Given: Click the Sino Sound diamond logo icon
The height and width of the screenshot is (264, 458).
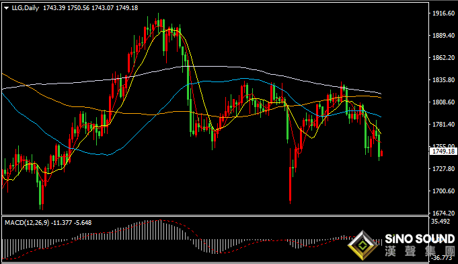Looking at the screenshot, I should tap(362, 245).
